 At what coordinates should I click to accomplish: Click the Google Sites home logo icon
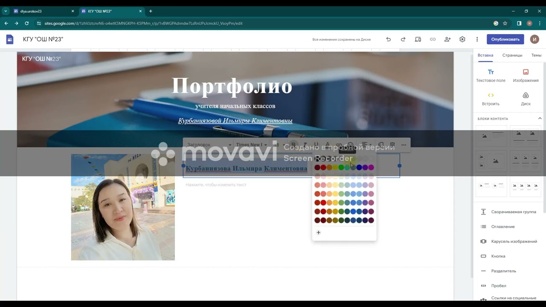(10, 39)
